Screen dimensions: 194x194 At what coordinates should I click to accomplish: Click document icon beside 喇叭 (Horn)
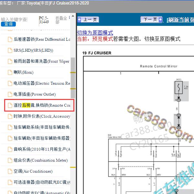(x=10, y=72)
